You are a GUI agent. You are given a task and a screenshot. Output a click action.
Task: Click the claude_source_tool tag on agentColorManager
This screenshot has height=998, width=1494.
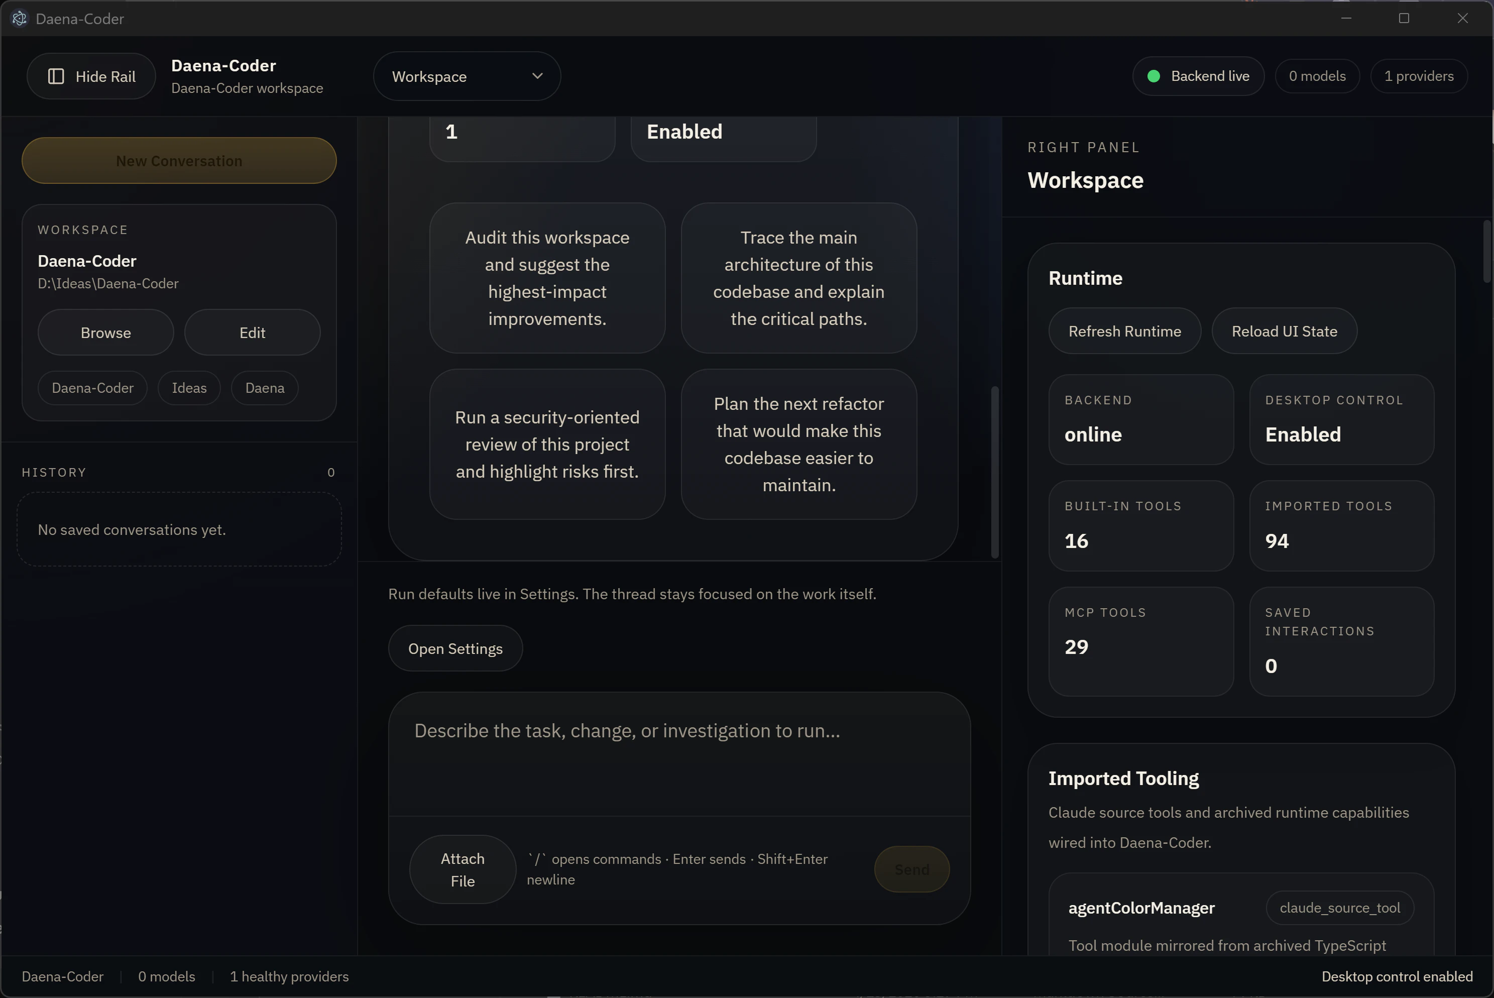(x=1339, y=908)
